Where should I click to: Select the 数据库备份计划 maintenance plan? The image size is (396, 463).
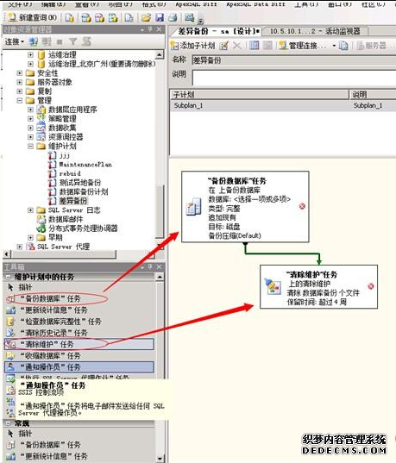tap(84, 192)
